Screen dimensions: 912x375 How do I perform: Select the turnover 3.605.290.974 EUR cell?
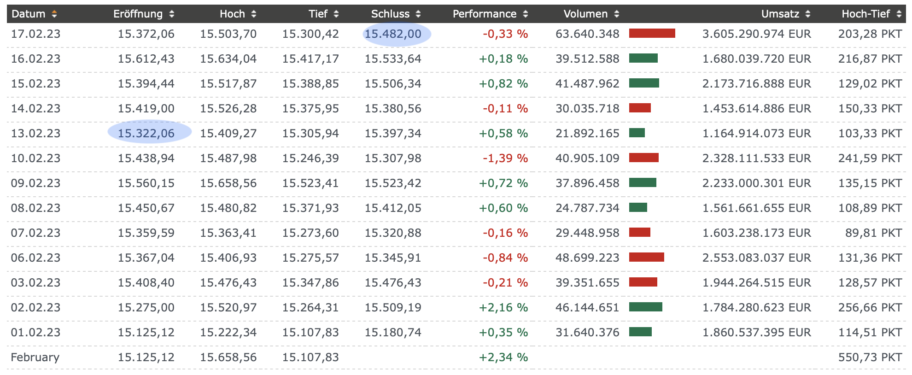point(756,34)
